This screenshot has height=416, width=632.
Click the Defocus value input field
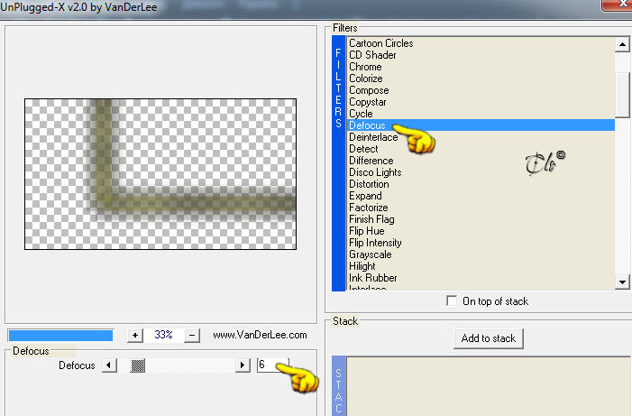point(273,365)
